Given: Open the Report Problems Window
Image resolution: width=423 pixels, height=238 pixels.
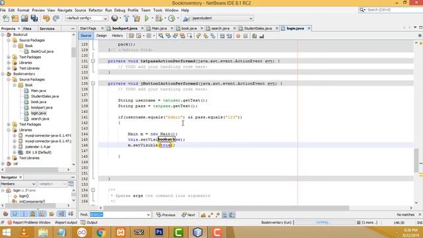Looking at the screenshot, I should (29, 222).
